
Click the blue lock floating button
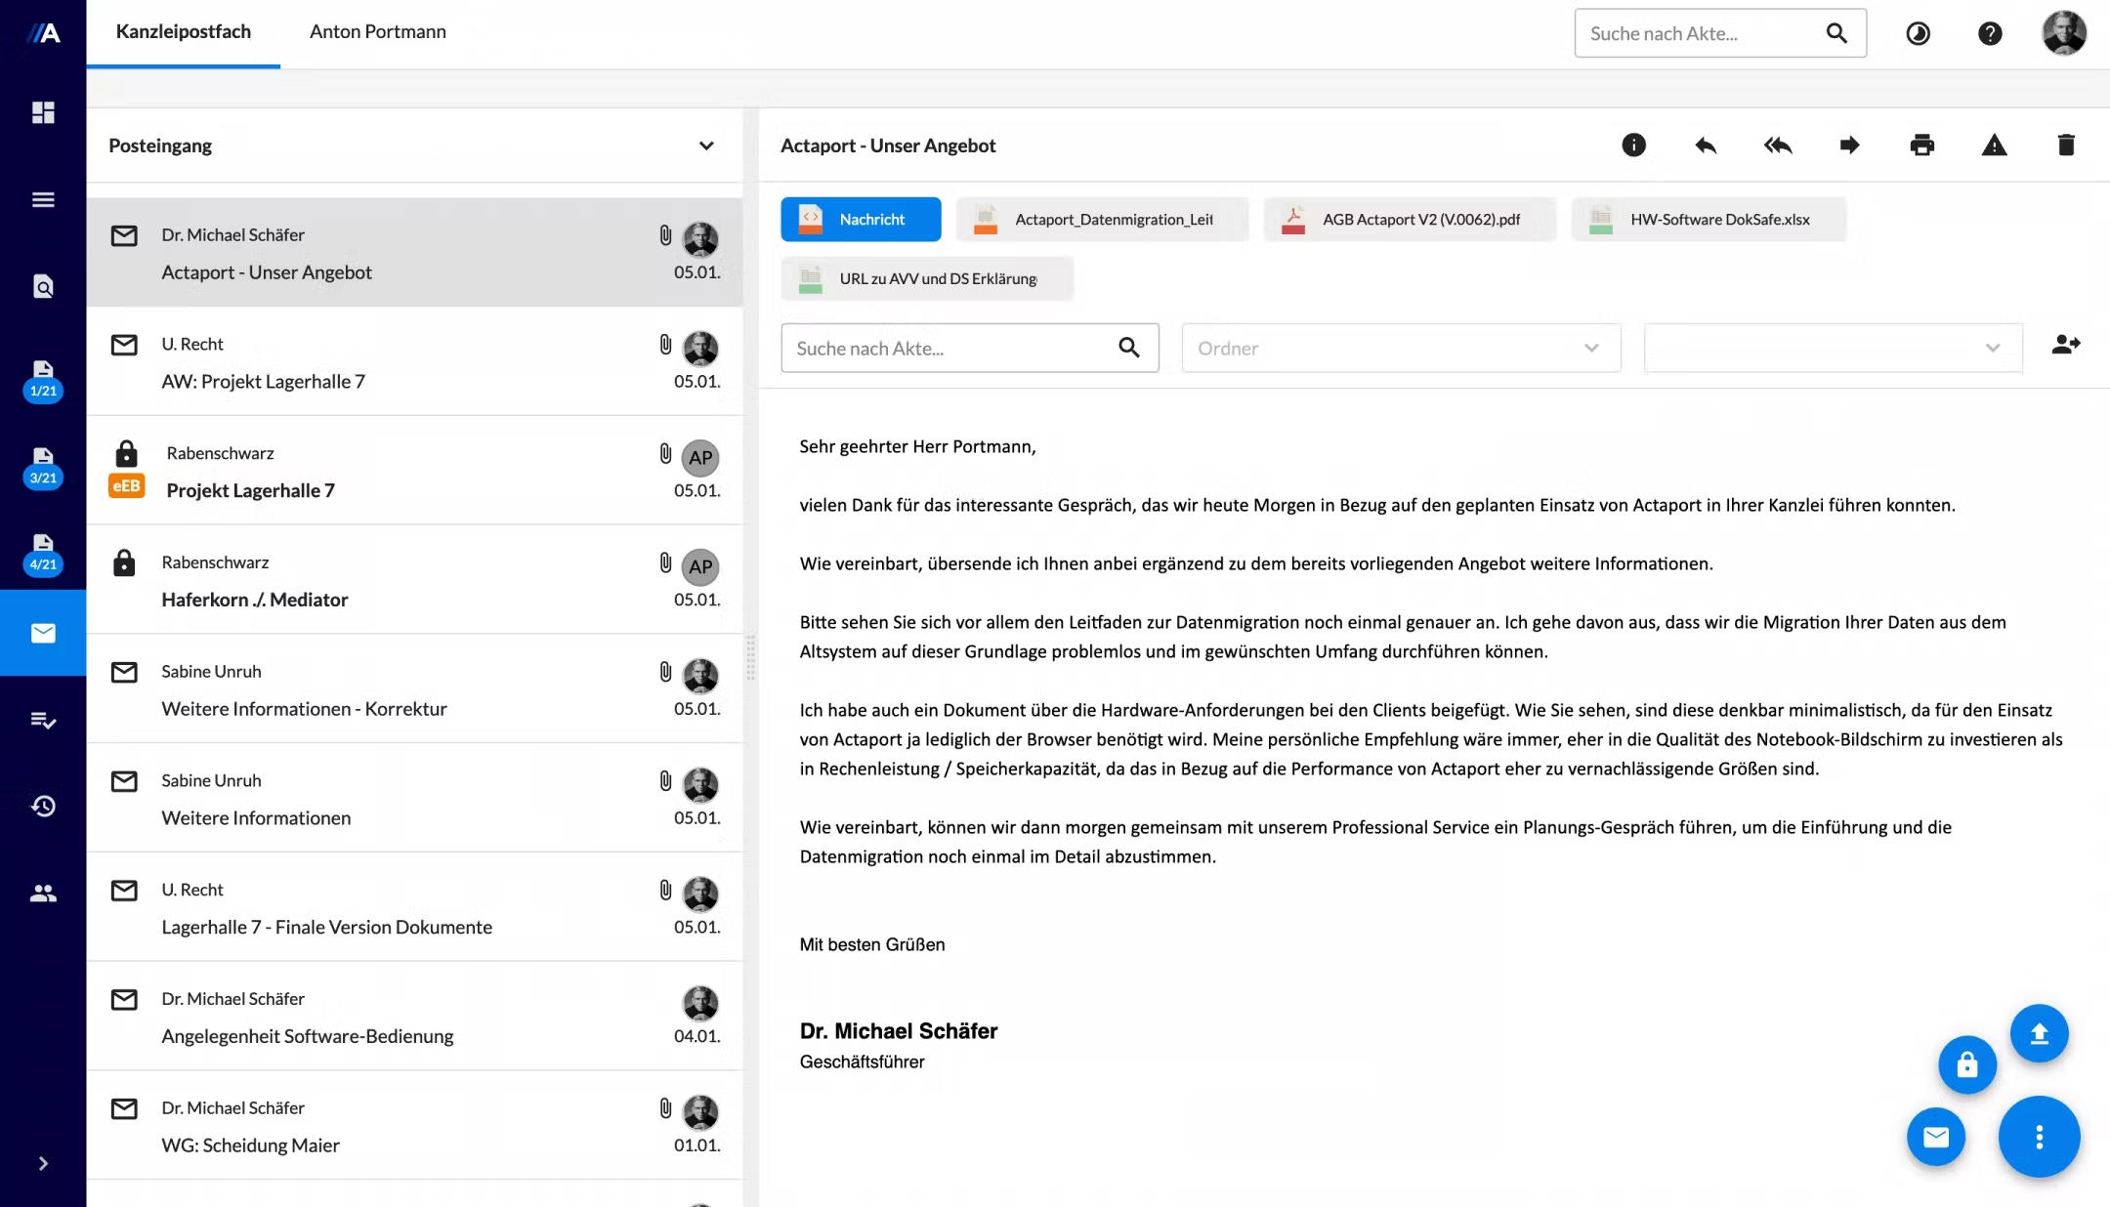[x=1966, y=1064]
